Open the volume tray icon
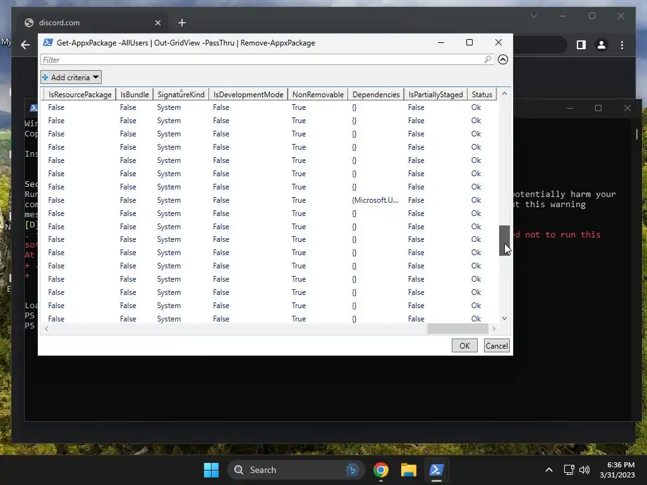The height and width of the screenshot is (485, 647). pyautogui.click(x=584, y=470)
